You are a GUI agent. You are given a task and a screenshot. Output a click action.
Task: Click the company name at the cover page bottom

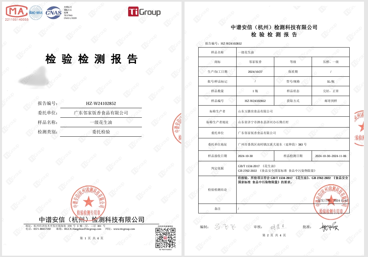pos(91,220)
